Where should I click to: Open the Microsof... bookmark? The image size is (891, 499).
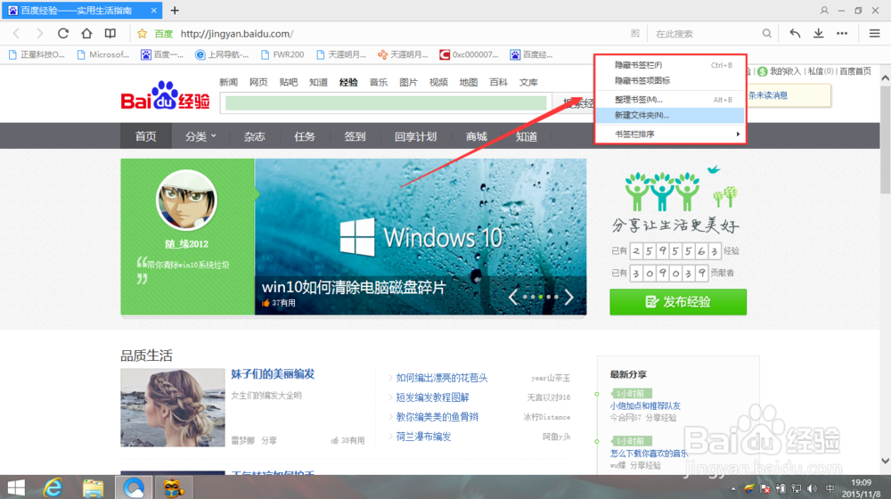click(x=103, y=54)
